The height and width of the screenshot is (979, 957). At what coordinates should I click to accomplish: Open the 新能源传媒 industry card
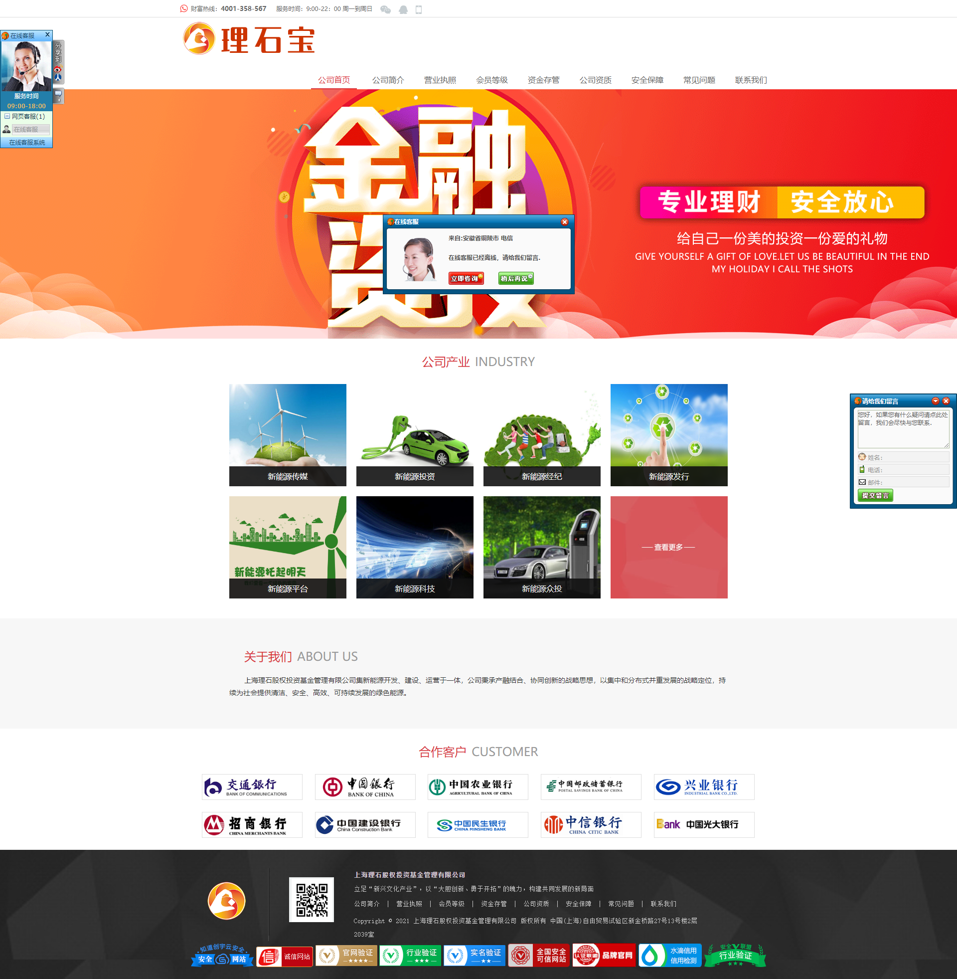coord(288,435)
